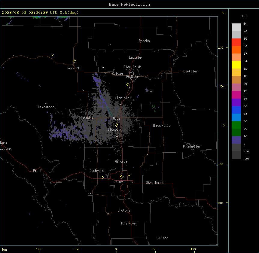
Task: Click the Ponoka label
Action: [144, 41]
